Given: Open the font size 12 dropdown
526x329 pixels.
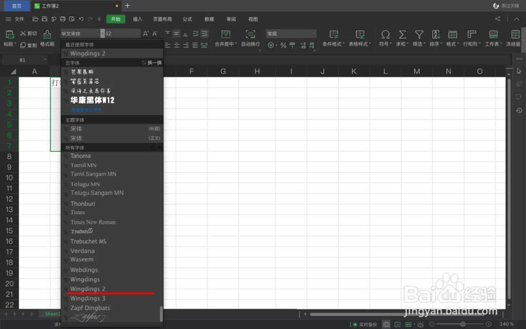Looking at the screenshot, I should (x=138, y=34).
